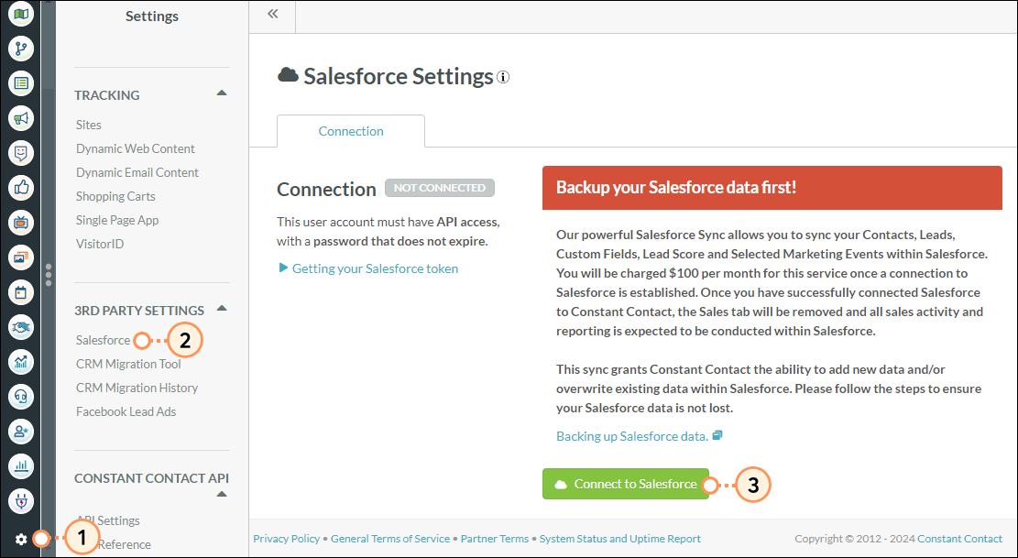
Task: Open the image gallery icon
Action: pyautogui.click(x=21, y=257)
